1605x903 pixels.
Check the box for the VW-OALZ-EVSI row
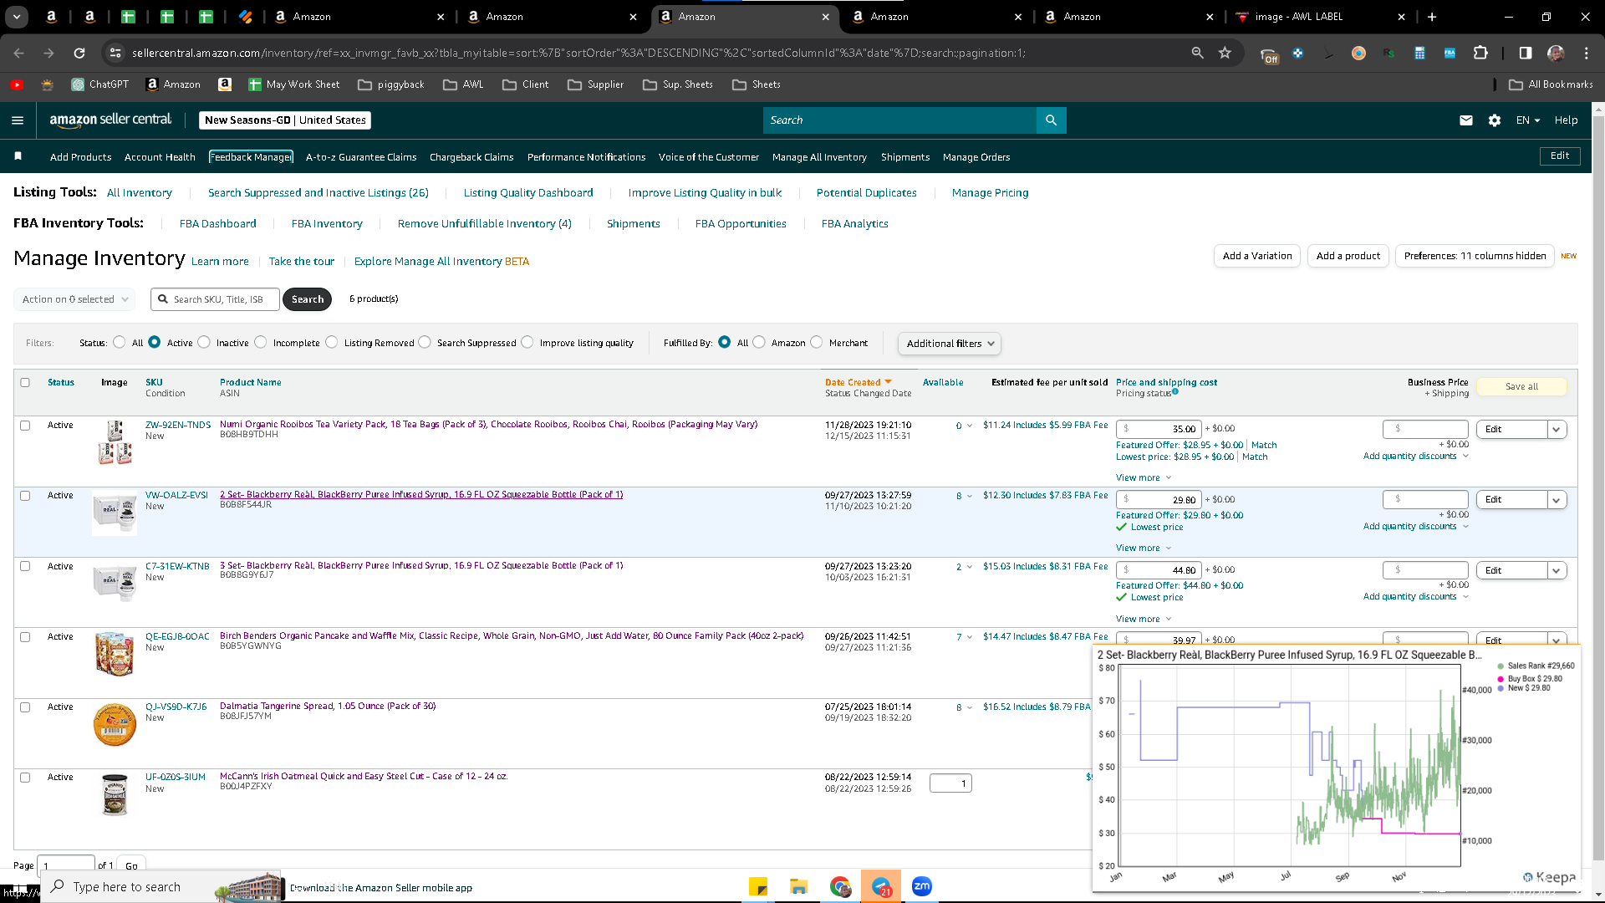(x=25, y=496)
